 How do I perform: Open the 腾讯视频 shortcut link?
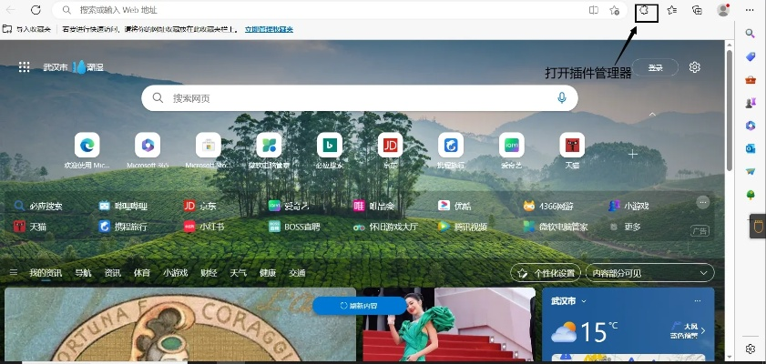462,227
